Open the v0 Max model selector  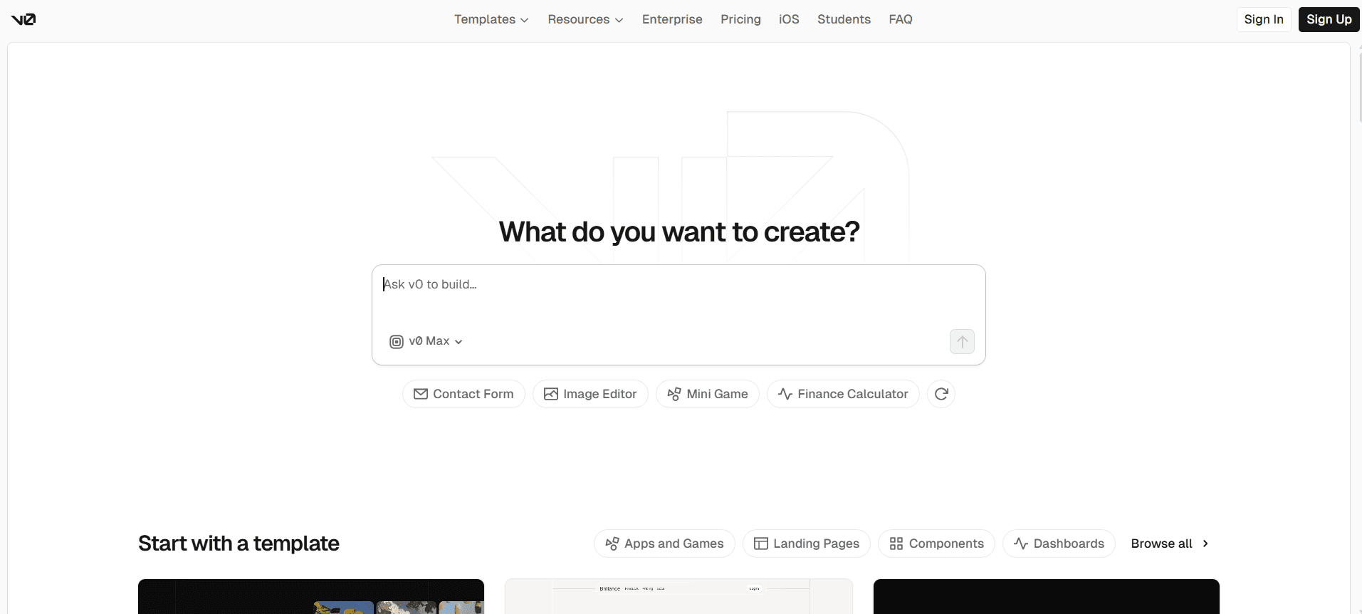426,341
